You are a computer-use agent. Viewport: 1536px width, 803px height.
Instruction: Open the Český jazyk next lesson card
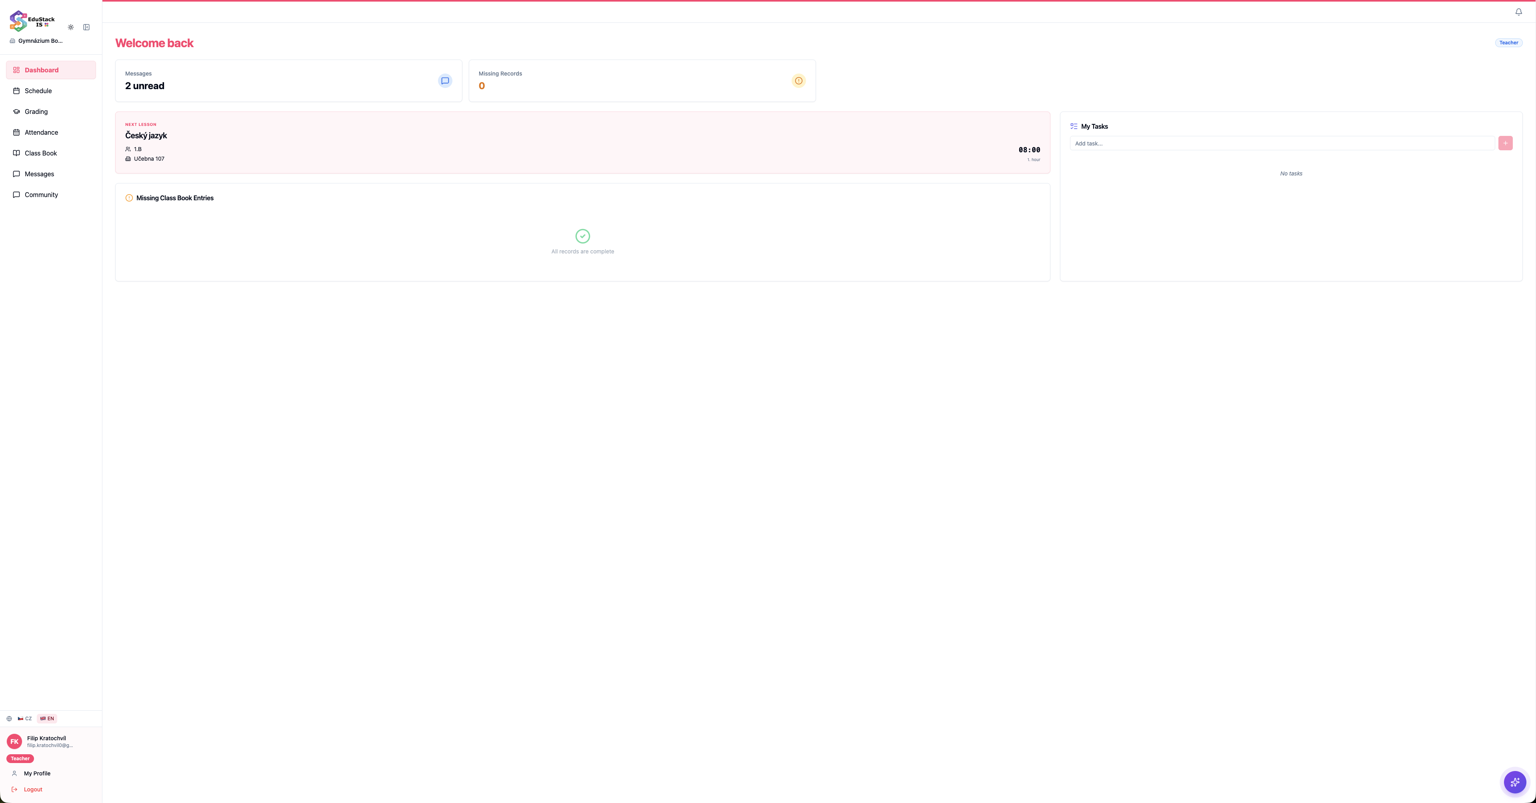point(582,143)
